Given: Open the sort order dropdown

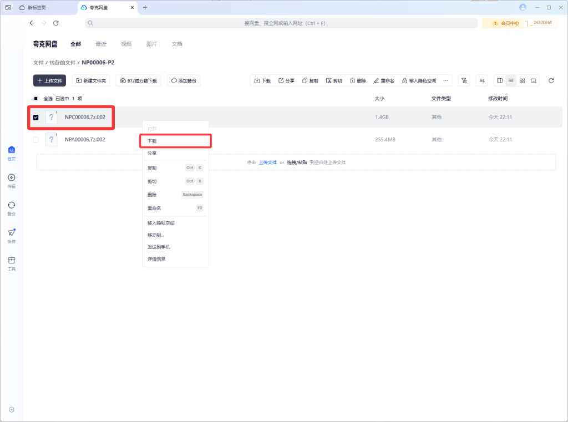Looking at the screenshot, I should [x=481, y=80].
